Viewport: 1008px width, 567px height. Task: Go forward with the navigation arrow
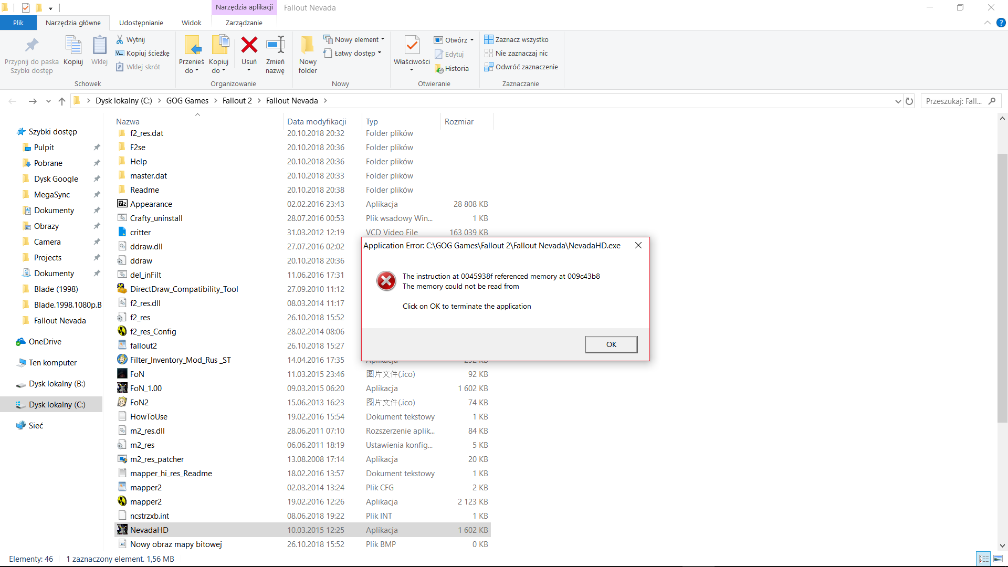[x=33, y=101]
